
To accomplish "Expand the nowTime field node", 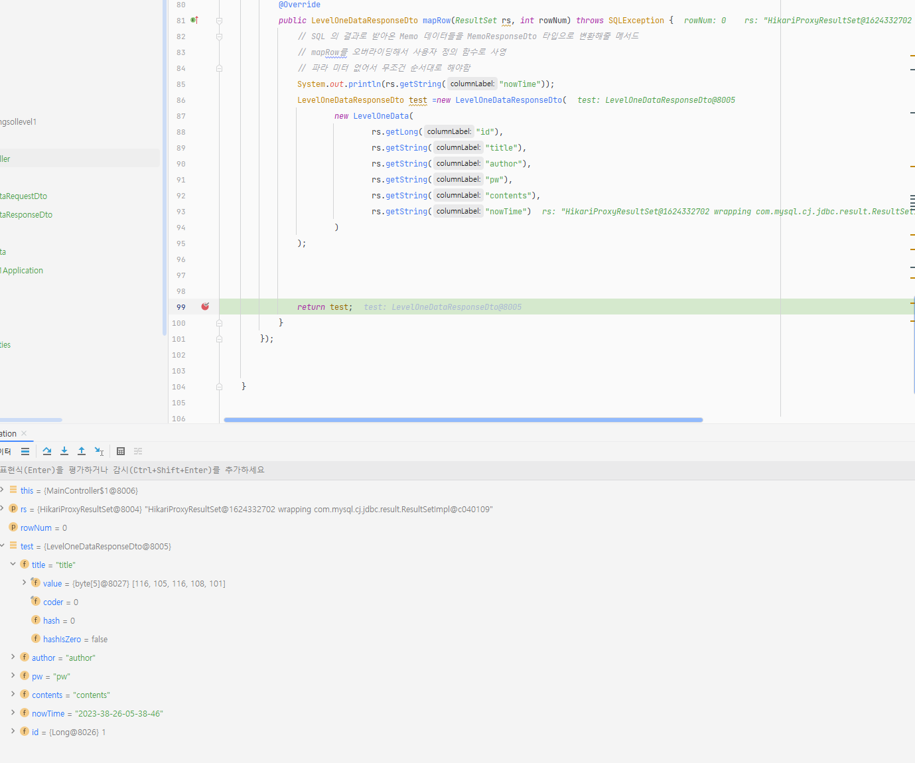I will 13,713.
